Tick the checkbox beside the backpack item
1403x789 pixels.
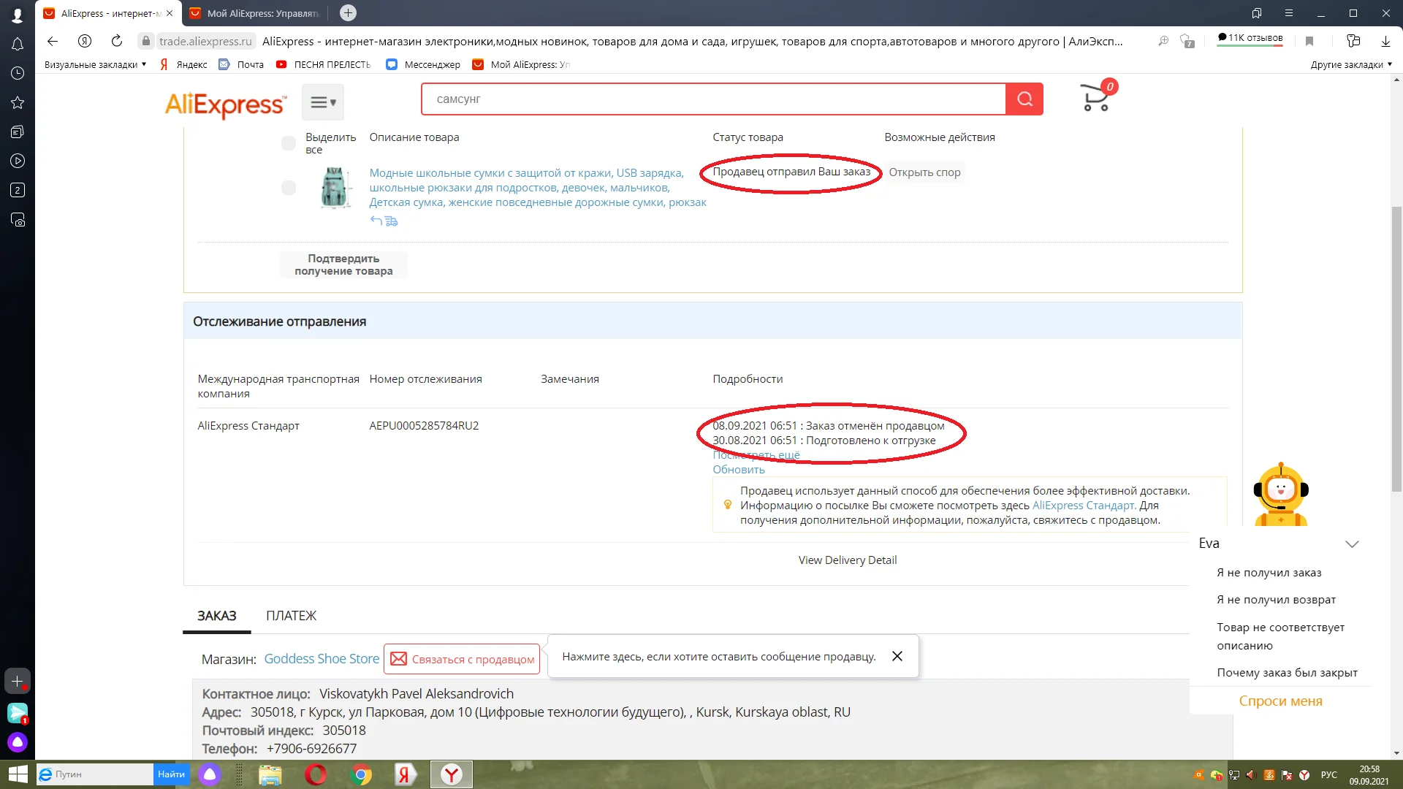click(x=289, y=188)
